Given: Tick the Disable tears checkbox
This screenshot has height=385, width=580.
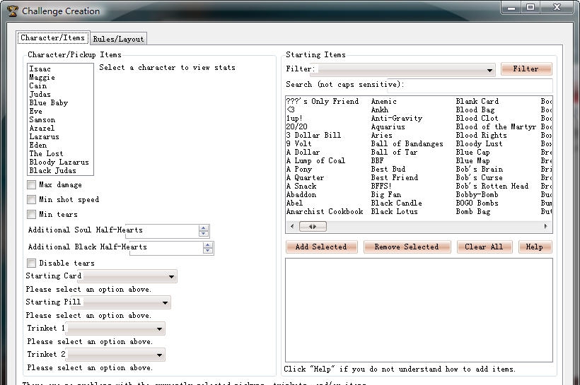Looking at the screenshot, I should pyautogui.click(x=32, y=263).
